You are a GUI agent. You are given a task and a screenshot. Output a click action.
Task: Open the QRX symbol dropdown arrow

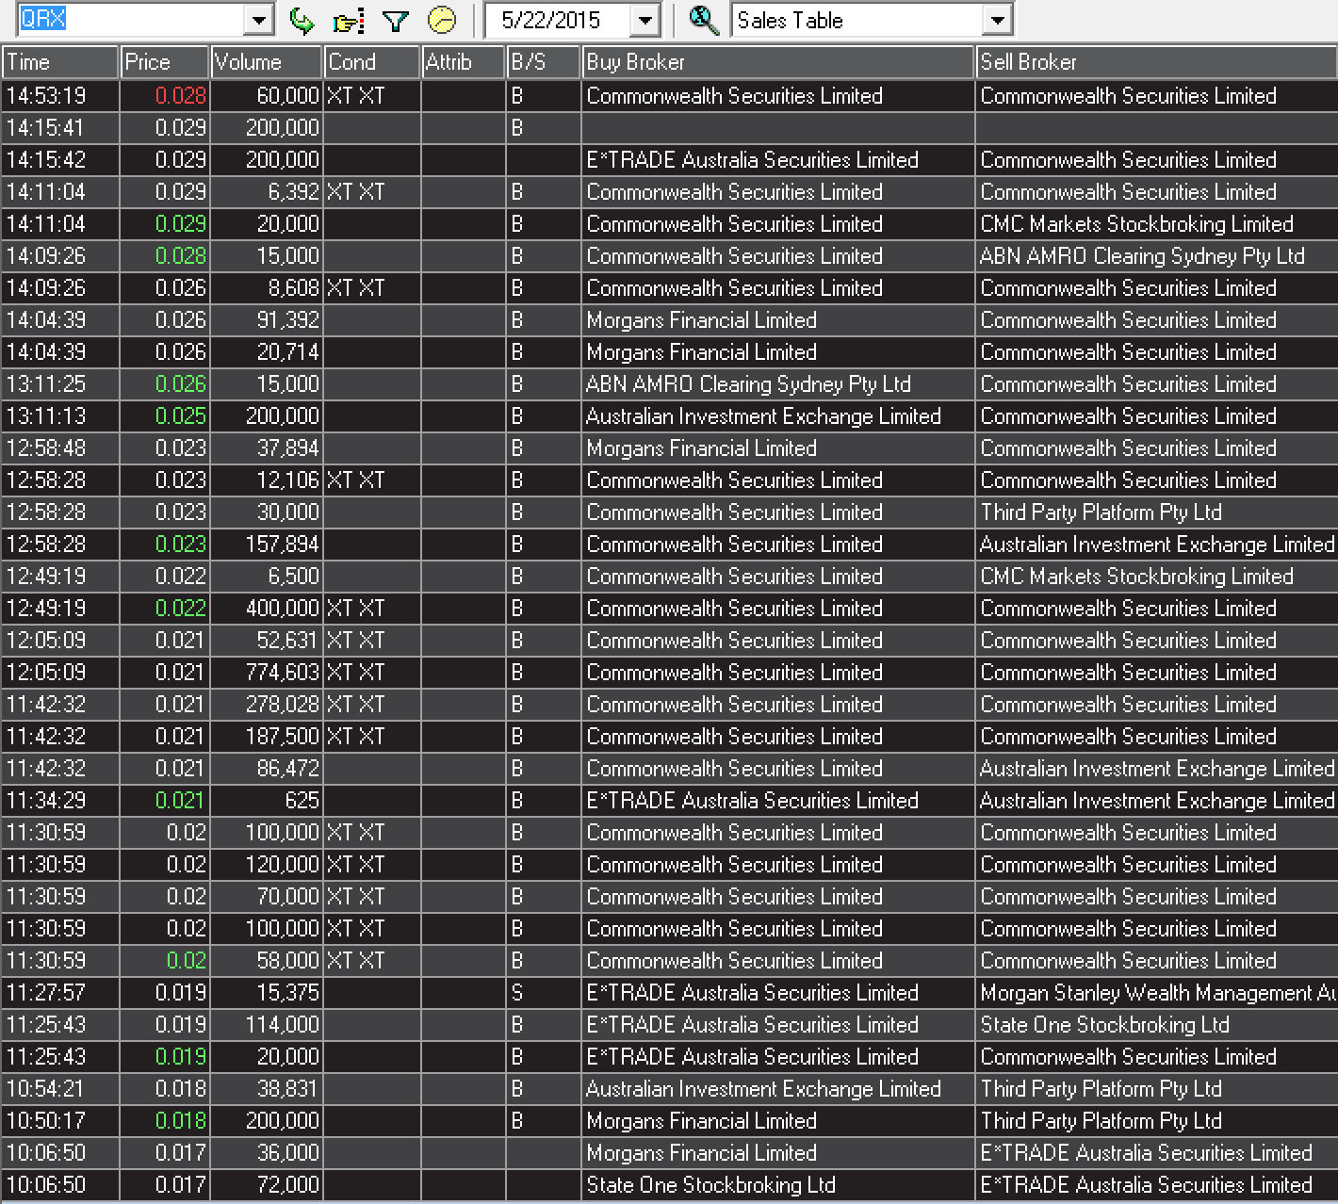click(259, 20)
